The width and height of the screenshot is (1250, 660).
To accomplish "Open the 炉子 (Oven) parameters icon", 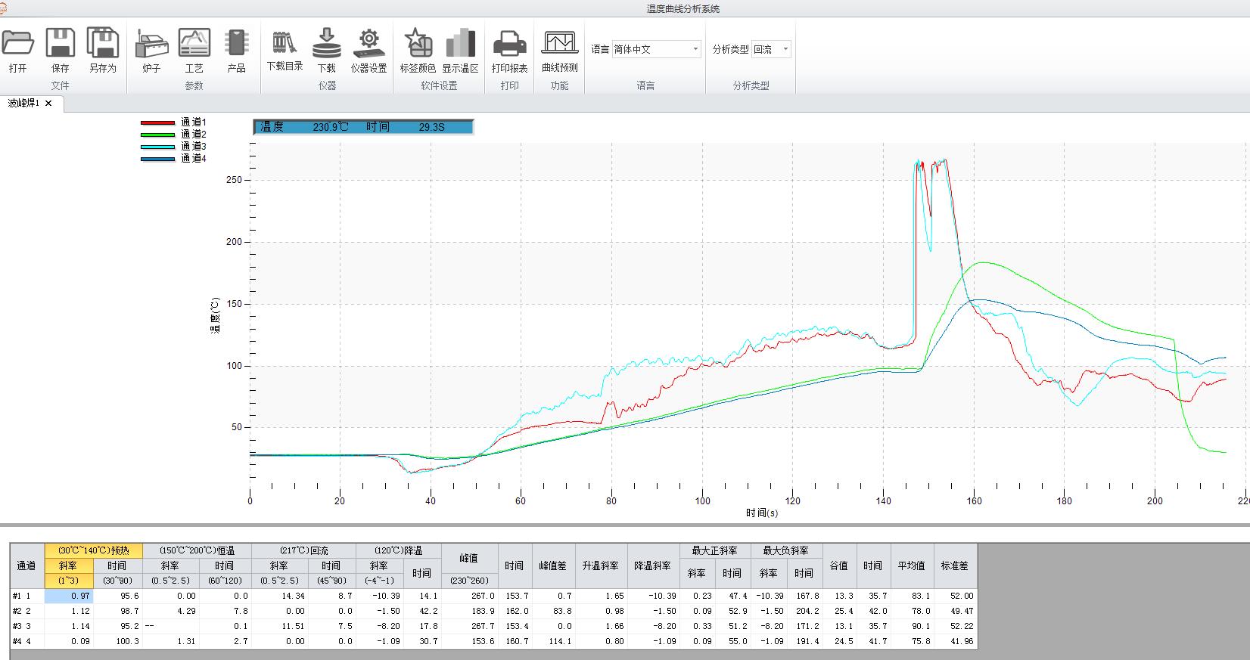I will coord(151,44).
